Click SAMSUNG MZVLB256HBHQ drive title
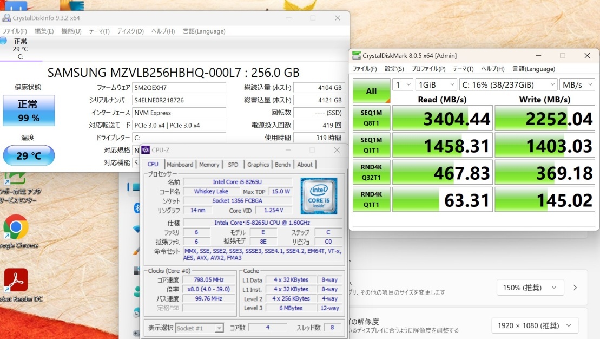The height and width of the screenshot is (339, 600). tap(173, 73)
